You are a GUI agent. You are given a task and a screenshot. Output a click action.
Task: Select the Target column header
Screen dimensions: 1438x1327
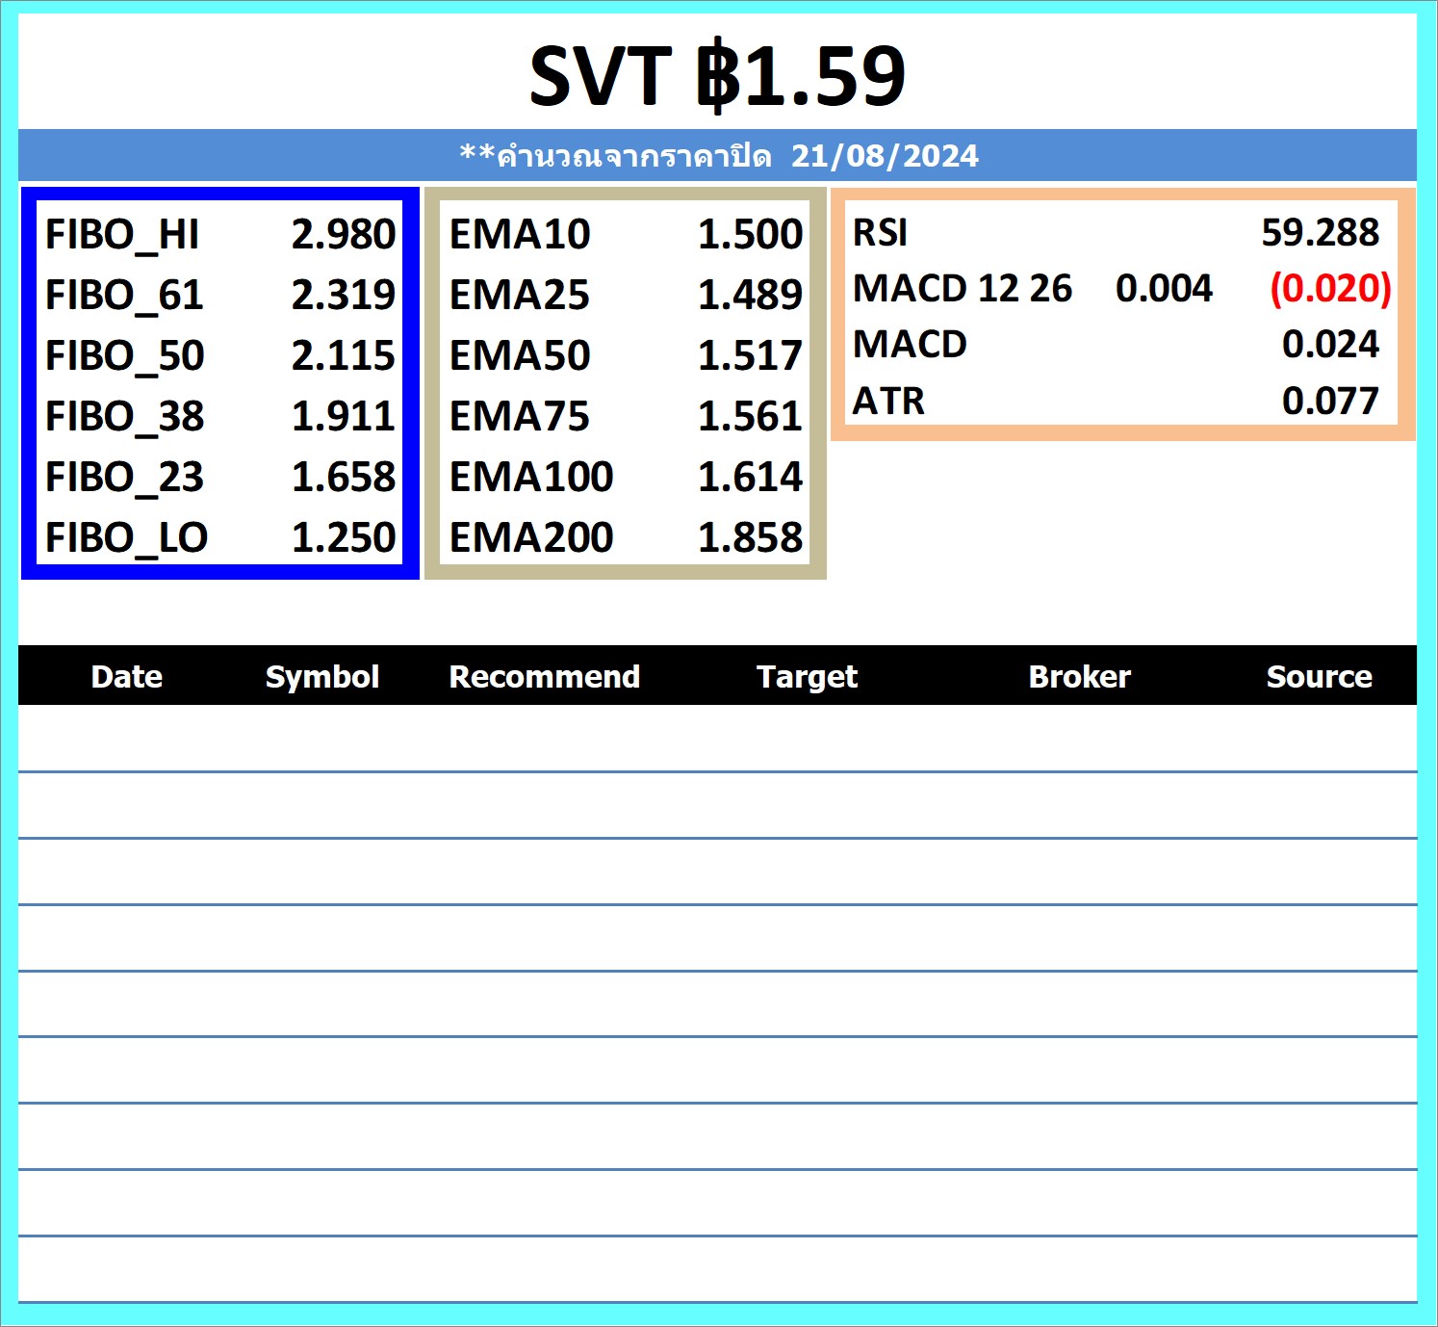coord(807,676)
